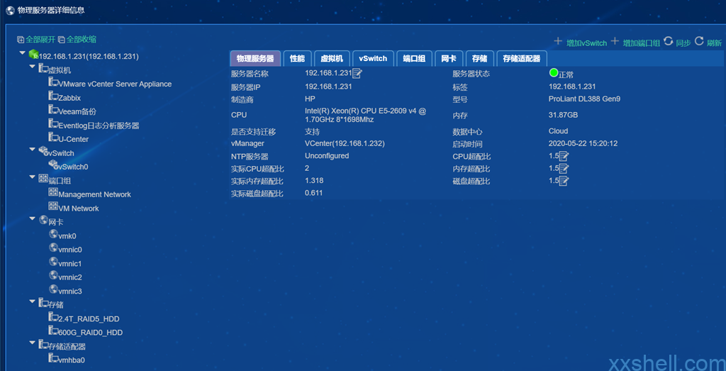The image size is (726, 371).
Task: Collapse the 网卡 tree node
Action: click(x=33, y=218)
